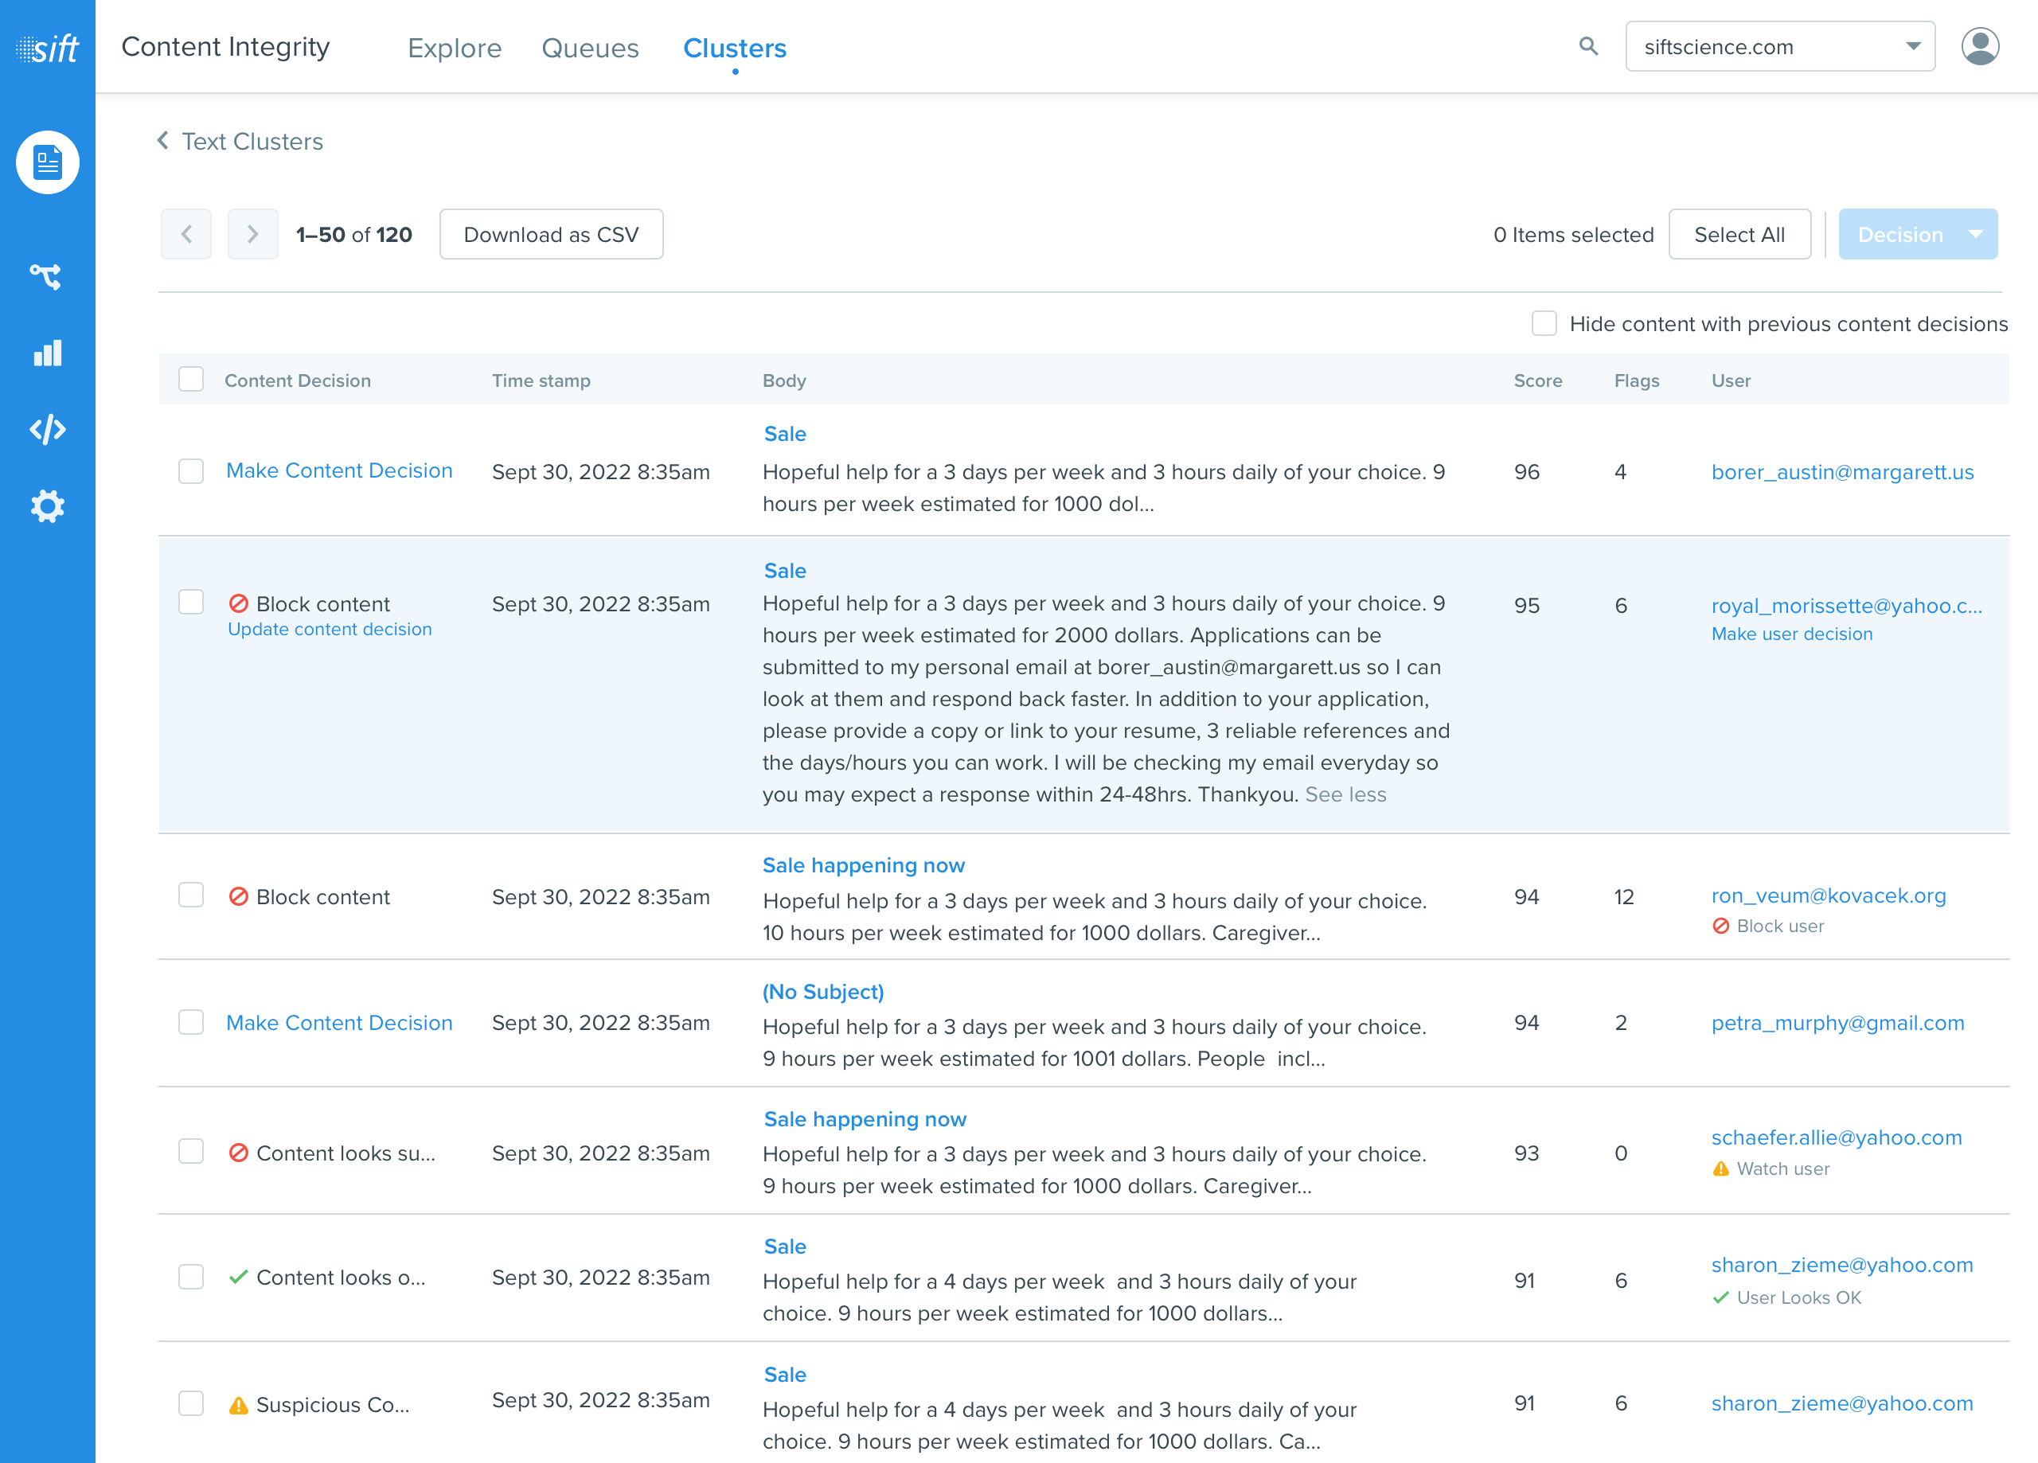Open user petra_murphy@gmail.com link
The width and height of the screenshot is (2038, 1463).
pos(1837,1023)
